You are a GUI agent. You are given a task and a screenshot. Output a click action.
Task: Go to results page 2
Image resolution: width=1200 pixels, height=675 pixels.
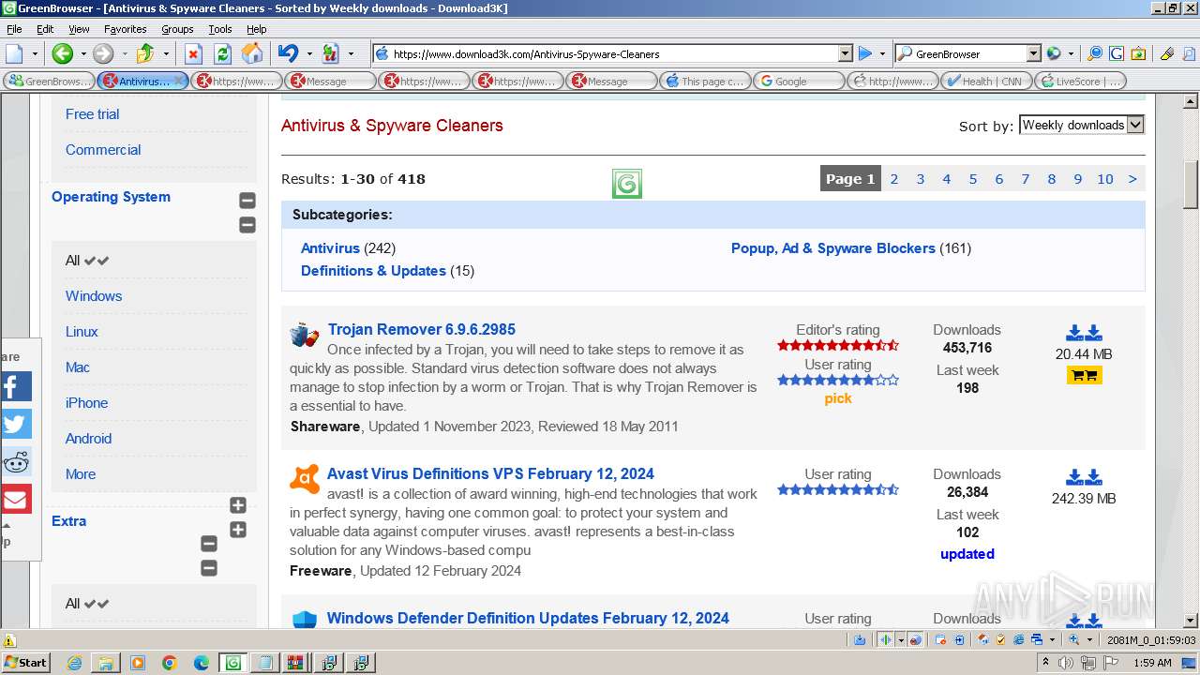coord(894,179)
